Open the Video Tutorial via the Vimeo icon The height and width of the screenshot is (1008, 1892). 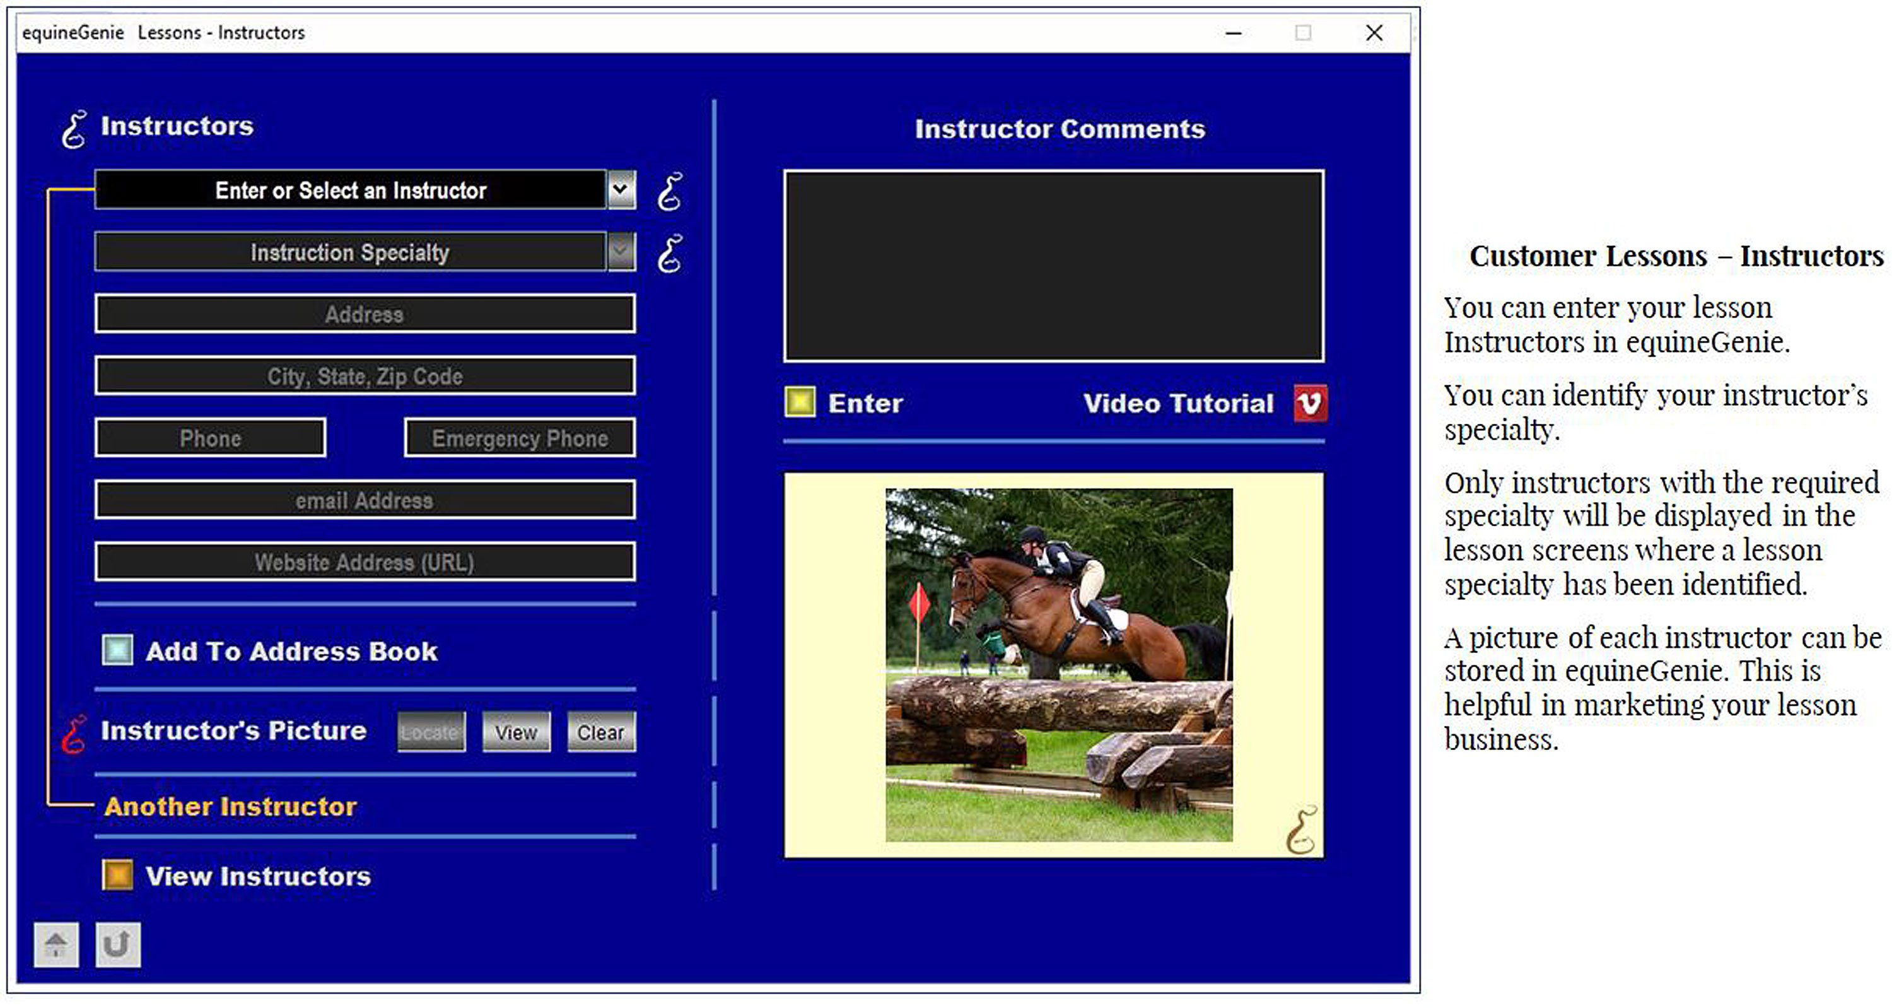pos(1312,403)
